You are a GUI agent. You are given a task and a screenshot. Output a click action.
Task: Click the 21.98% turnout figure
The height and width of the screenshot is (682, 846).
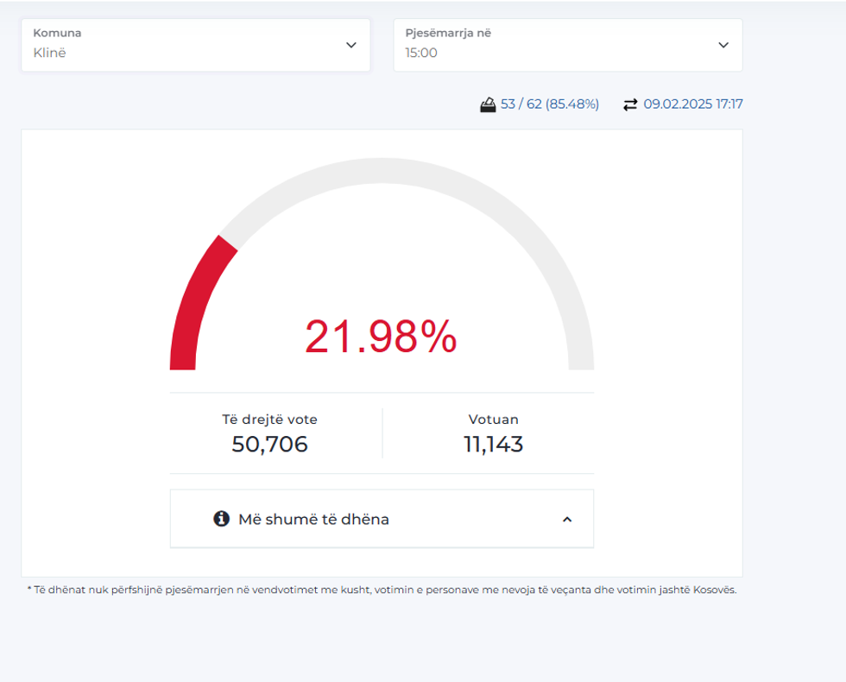pos(381,337)
